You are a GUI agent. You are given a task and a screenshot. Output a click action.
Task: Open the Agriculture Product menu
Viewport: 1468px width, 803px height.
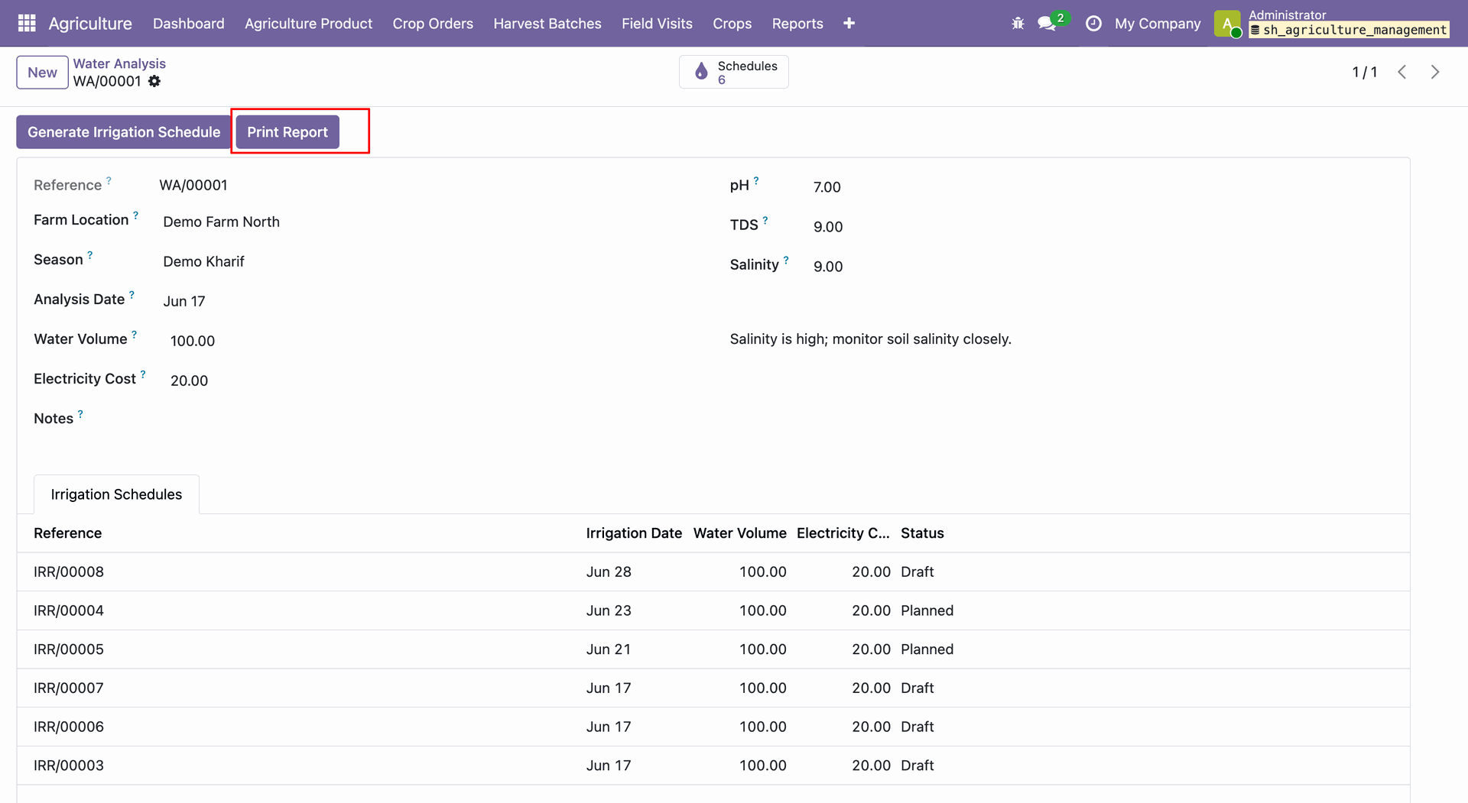point(309,24)
